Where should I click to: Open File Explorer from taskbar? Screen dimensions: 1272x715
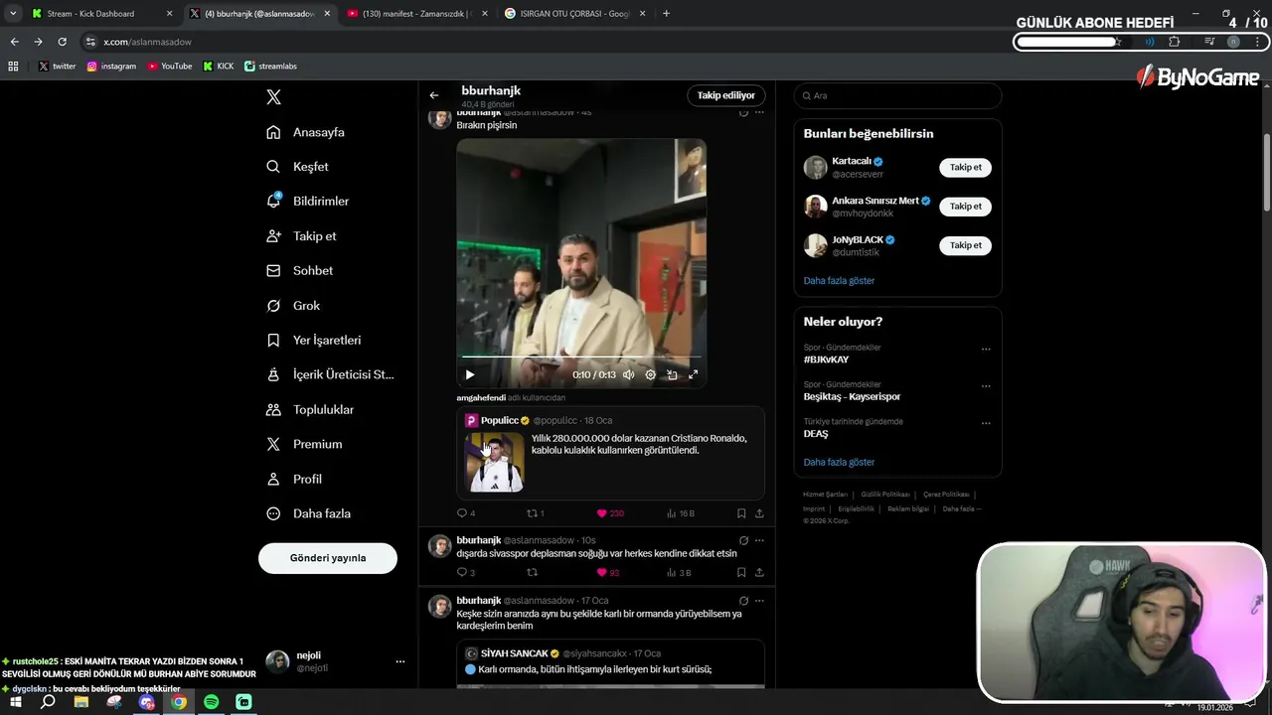click(81, 702)
